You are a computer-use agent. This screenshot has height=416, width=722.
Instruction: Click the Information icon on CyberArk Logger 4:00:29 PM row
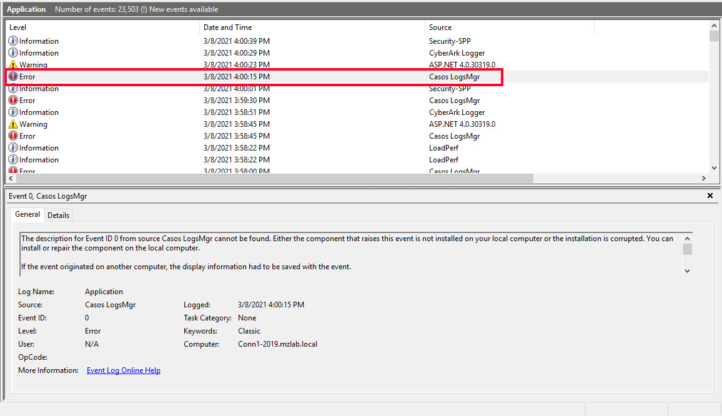tap(13, 53)
